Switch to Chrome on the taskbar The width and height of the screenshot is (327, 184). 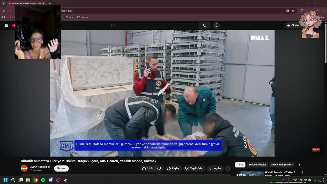point(36,180)
